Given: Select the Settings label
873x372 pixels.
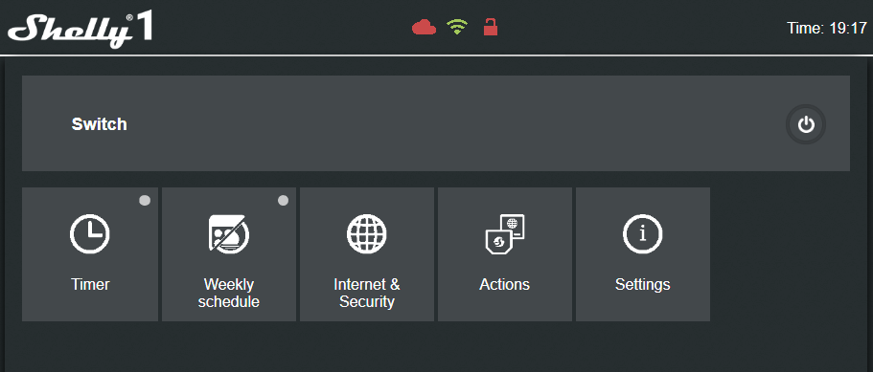Looking at the screenshot, I should pos(642,285).
